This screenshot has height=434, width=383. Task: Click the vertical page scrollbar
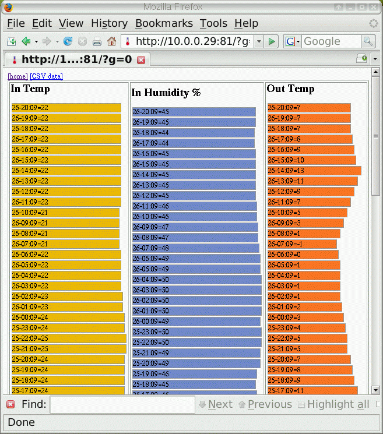pyautogui.click(x=376, y=233)
